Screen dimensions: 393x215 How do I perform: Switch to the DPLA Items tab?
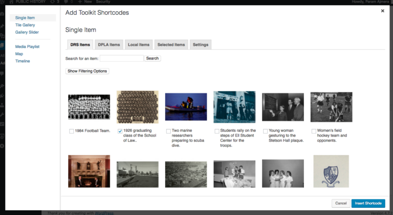click(109, 45)
